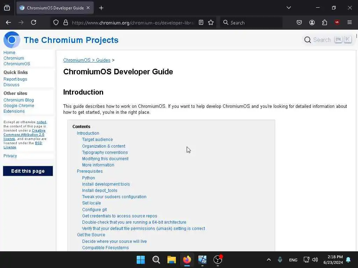Open Privacy link in sidebar

click(x=10, y=156)
